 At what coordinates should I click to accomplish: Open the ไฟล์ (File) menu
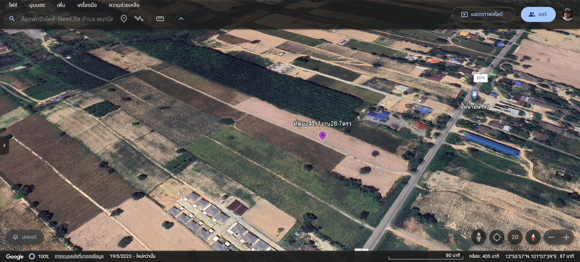pos(13,5)
